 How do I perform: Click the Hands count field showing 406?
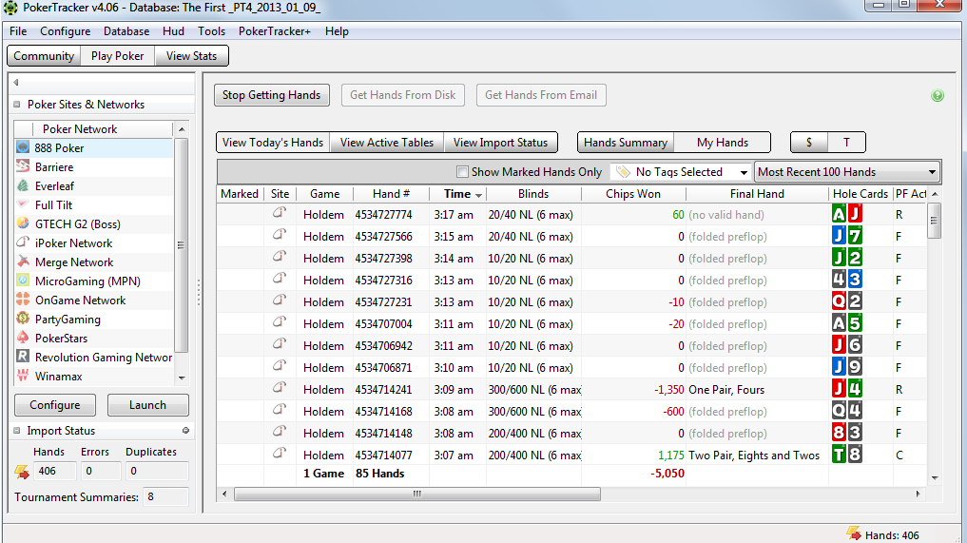point(54,471)
